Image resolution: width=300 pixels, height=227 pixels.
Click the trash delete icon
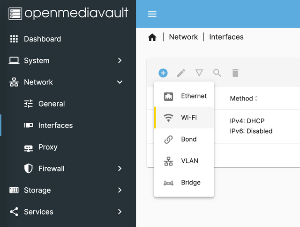(x=235, y=73)
